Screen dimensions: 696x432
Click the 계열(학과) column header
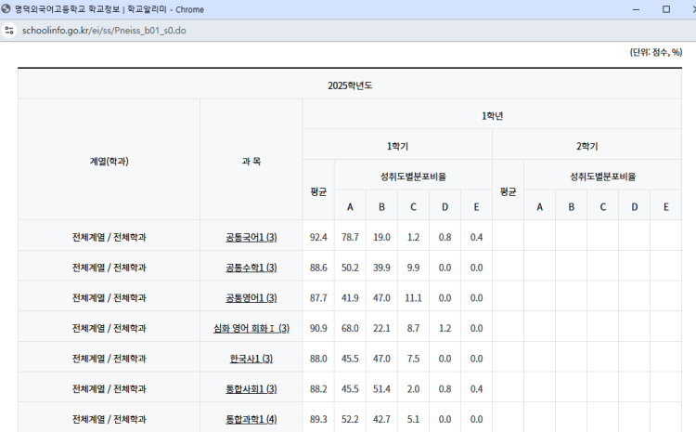[109, 161]
